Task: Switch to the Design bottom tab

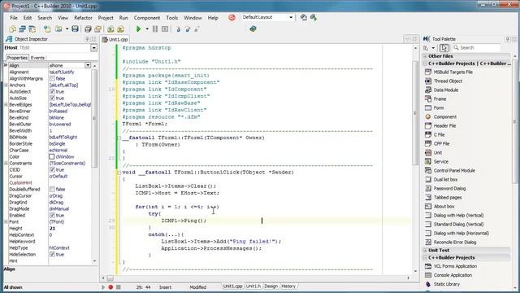Action: coord(271,286)
